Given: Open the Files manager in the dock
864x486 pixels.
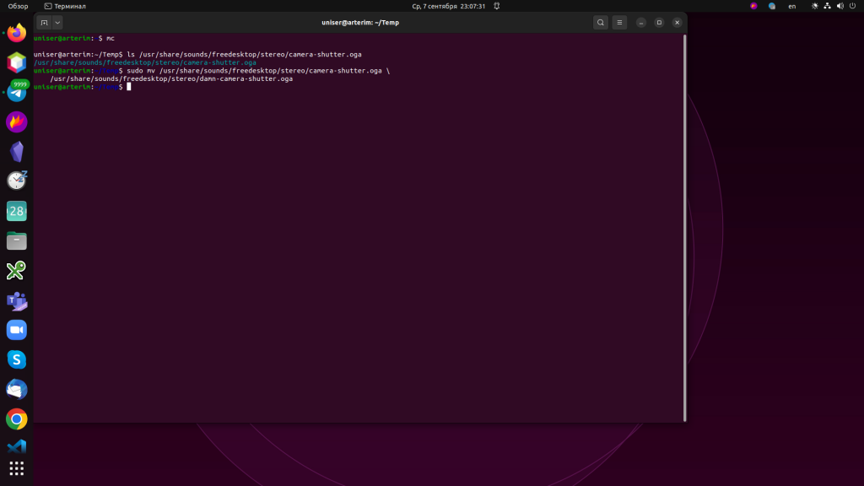Looking at the screenshot, I should pyautogui.click(x=17, y=241).
